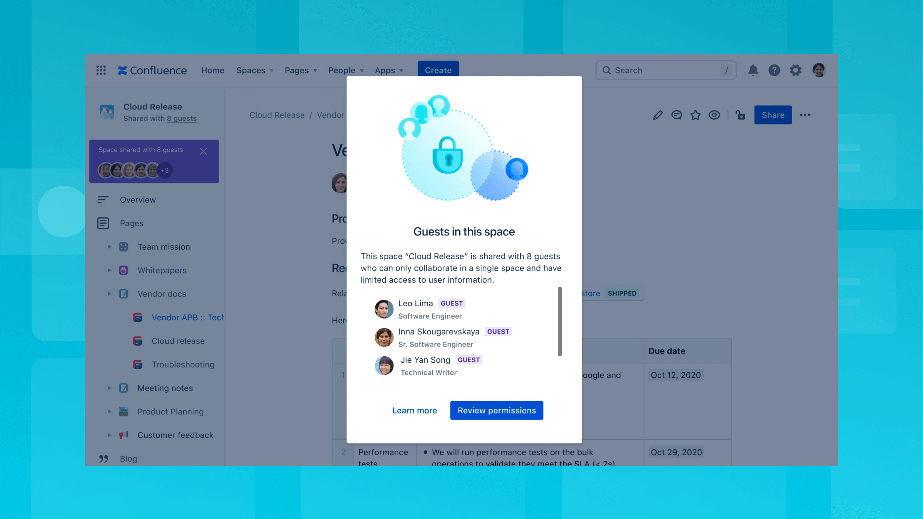This screenshot has width=923, height=519.
Task: Click the notifications bell icon
Action: point(753,70)
